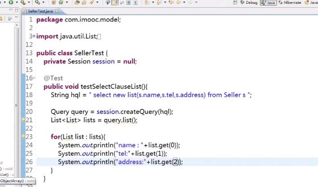Click the Open Type icon
This screenshot has height=187, width=318.
[x=77, y=2]
